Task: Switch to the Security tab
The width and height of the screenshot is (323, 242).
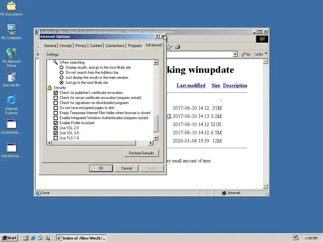Action: tap(66, 46)
